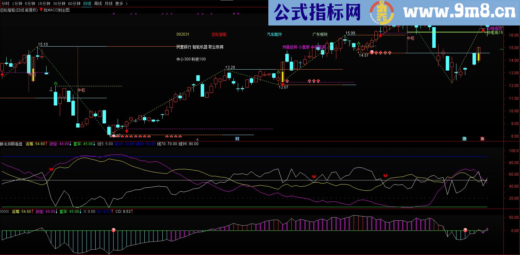Viewport: 520px width, 255px height.
Task: Click the 广东板块 region label
Action: [320, 34]
